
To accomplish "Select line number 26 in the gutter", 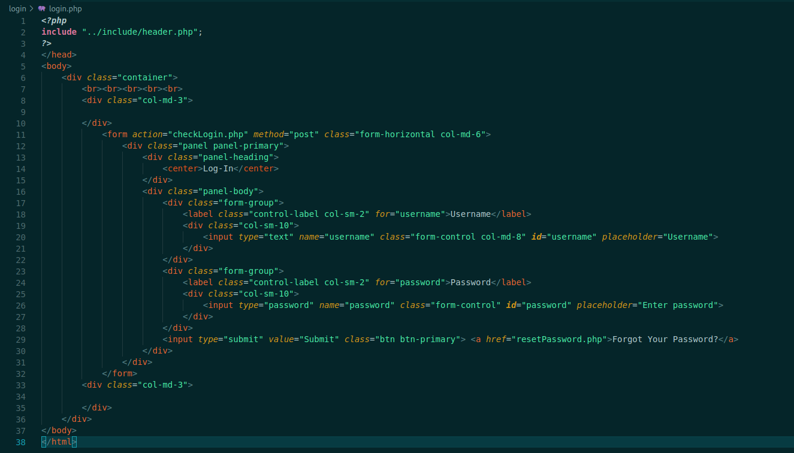I will (21, 305).
